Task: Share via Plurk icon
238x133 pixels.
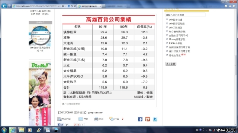Action: 148,119
